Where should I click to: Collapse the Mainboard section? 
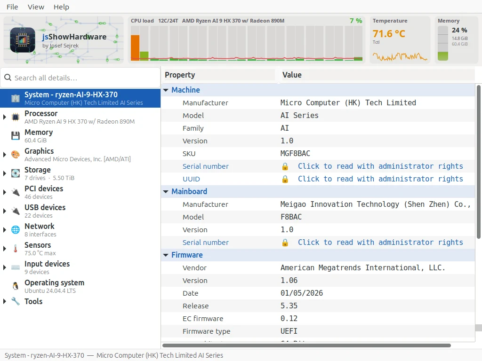click(x=166, y=192)
